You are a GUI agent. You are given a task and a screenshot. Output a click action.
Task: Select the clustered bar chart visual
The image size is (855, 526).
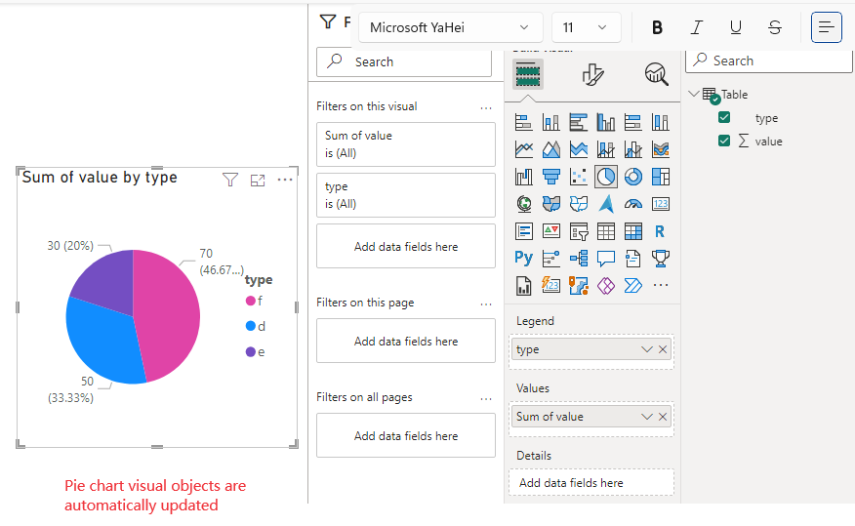coord(578,122)
